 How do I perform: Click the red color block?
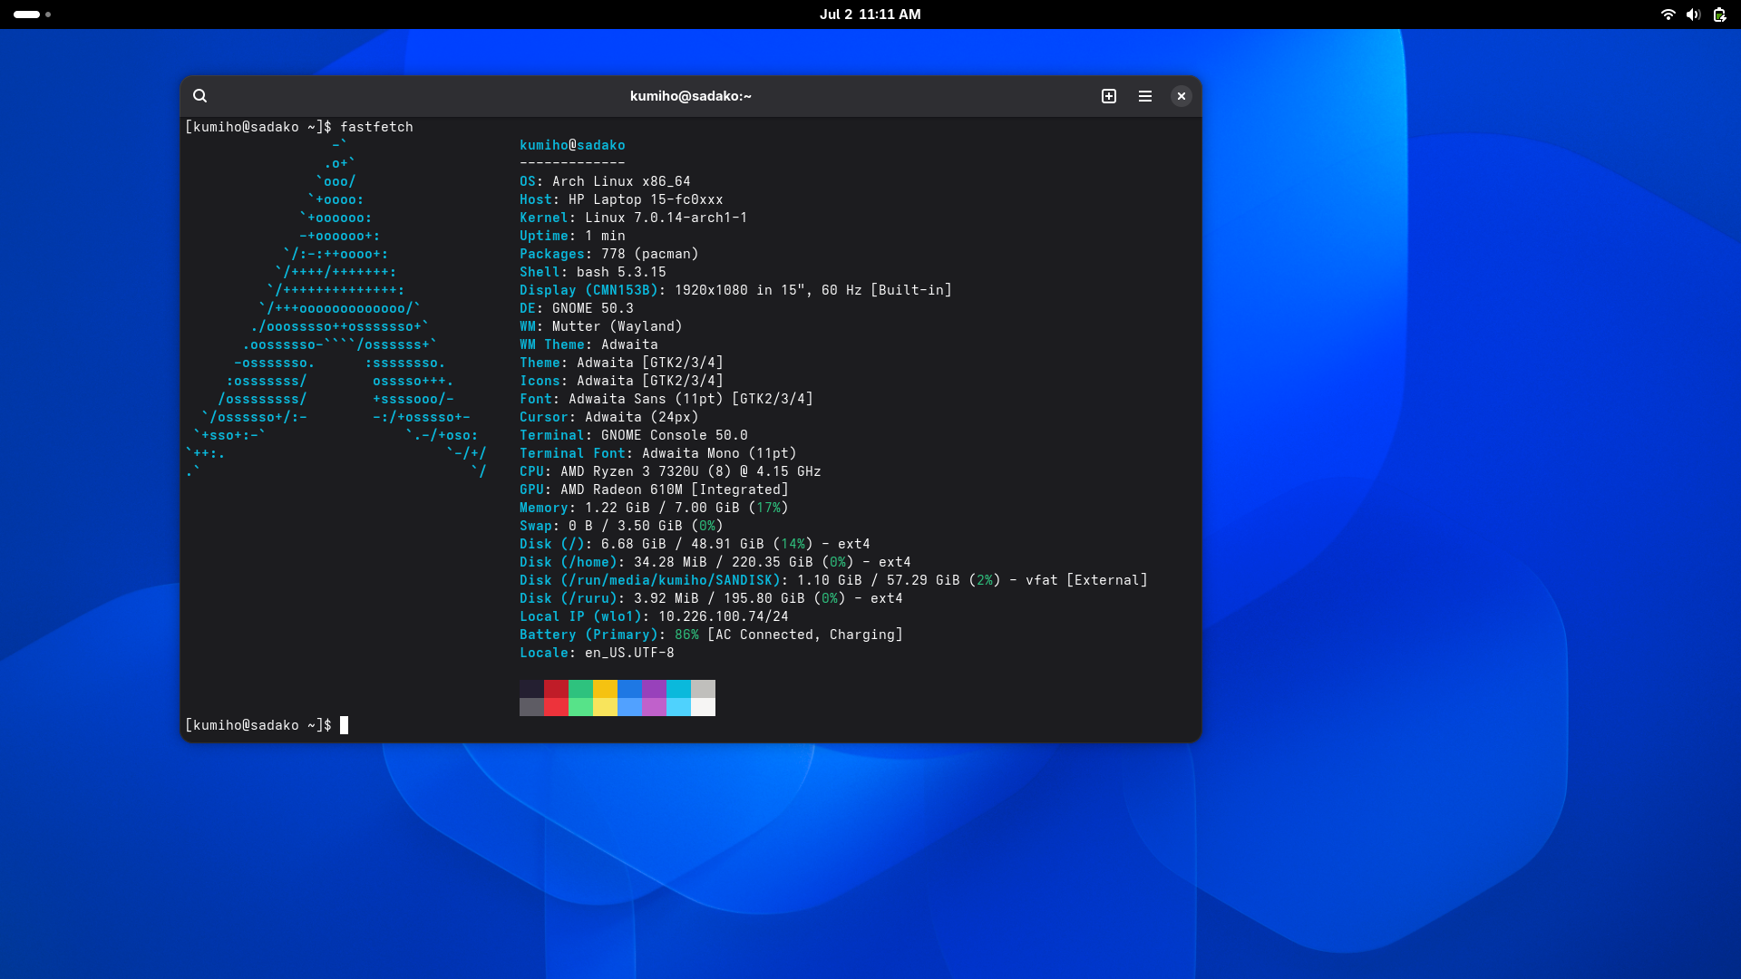(556, 689)
